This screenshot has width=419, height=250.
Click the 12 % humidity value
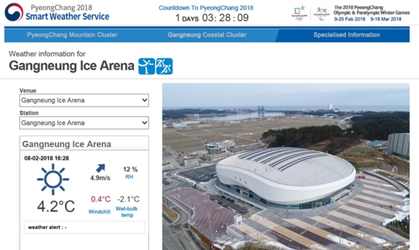pos(130,169)
